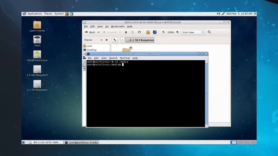Open the Computer toolbar icon
Screen dimensions: 278x156
155,32
